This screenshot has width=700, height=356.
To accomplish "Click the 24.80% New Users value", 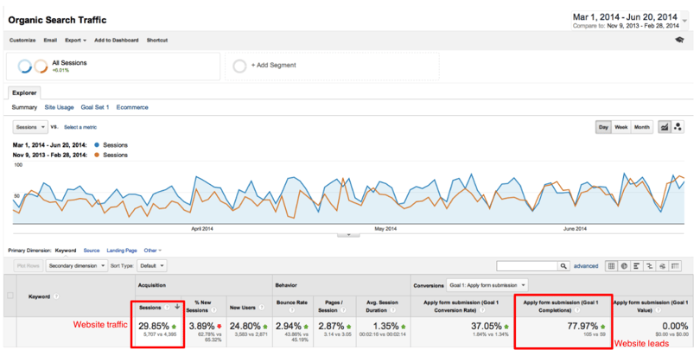I will (245, 326).
